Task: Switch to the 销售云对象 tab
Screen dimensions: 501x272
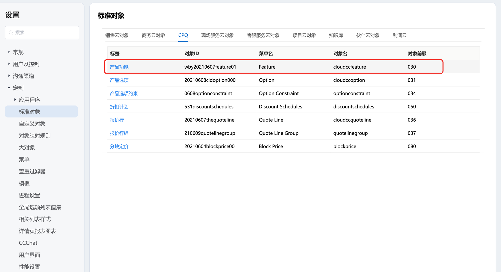Action: tap(117, 35)
